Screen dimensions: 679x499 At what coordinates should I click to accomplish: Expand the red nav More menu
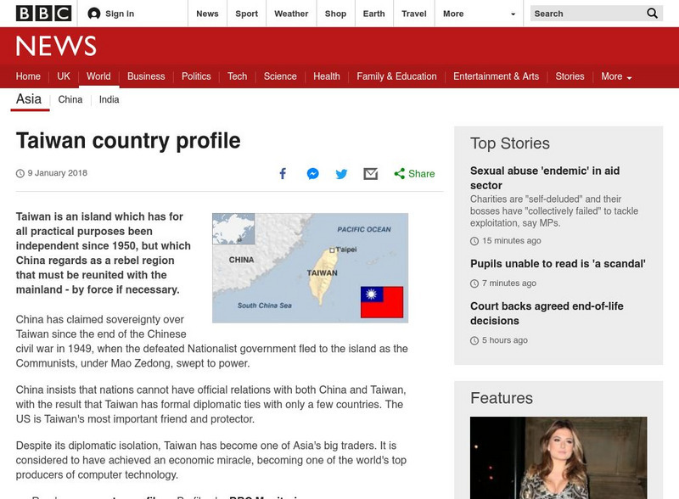(616, 76)
